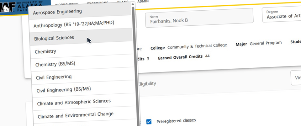Viewport: 301px width, 126px height.
Task: Open the Exceptions navigation item
Action: pyautogui.click(x=98, y=3)
